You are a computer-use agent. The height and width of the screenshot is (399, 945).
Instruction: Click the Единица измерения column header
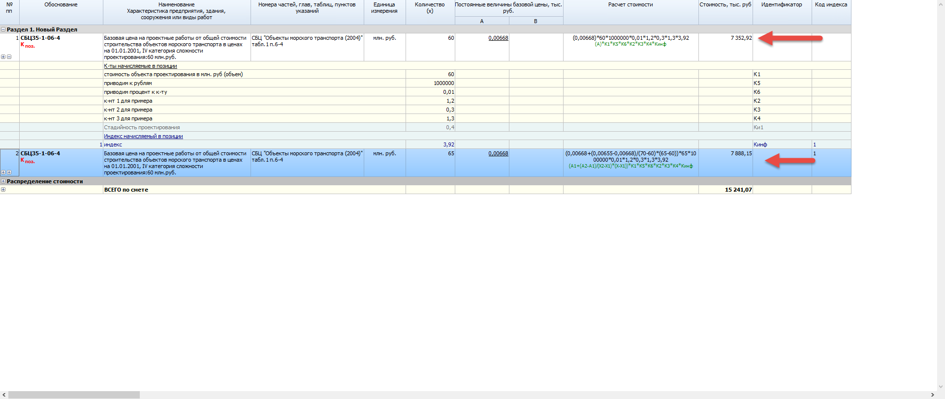click(x=384, y=12)
